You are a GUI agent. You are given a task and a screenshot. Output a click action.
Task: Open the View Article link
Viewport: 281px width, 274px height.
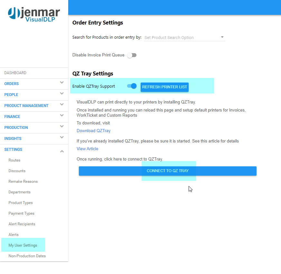pyautogui.click(x=88, y=149)
